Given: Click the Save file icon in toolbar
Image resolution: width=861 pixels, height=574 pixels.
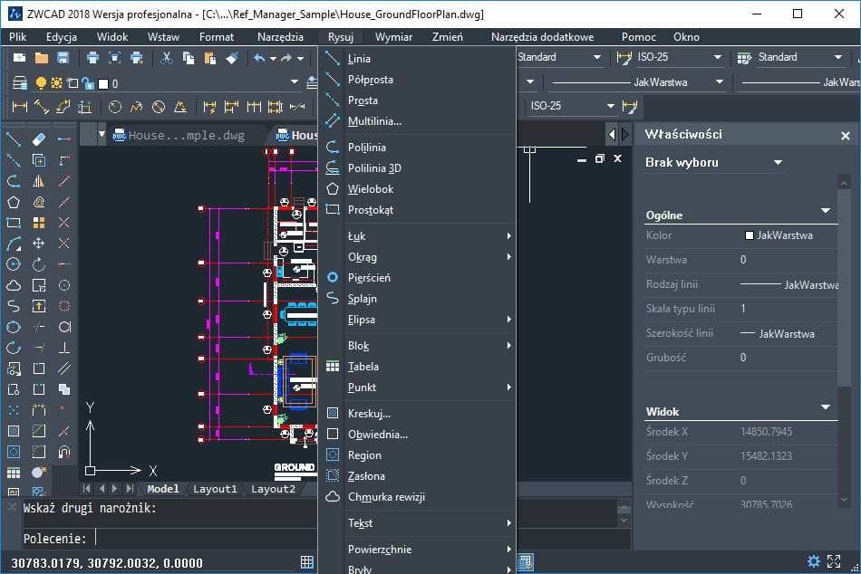Looking at the screenshot, I should [63, 58].
